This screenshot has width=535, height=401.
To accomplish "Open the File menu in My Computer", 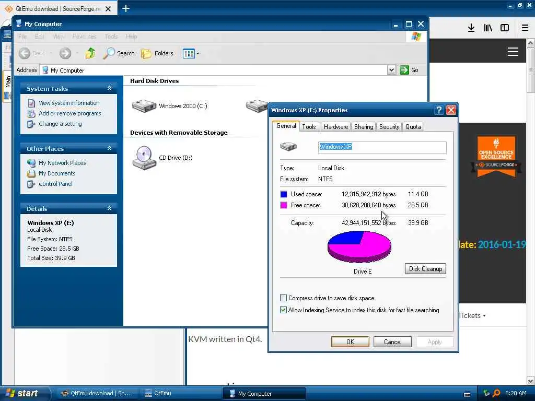I will pos(22,36).
